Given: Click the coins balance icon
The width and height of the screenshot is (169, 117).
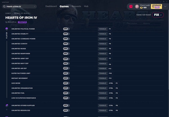Looking at the screenshot, I should (x=141, y=8).
